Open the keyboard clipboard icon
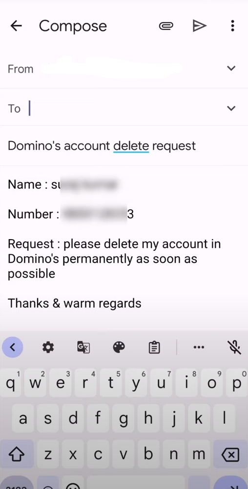 (154, 347)
